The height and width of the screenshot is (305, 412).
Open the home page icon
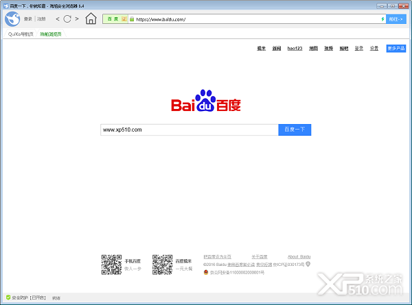click(x=91, y=19)
